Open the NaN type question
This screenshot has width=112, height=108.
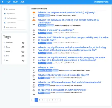click(x=73, y=39)
